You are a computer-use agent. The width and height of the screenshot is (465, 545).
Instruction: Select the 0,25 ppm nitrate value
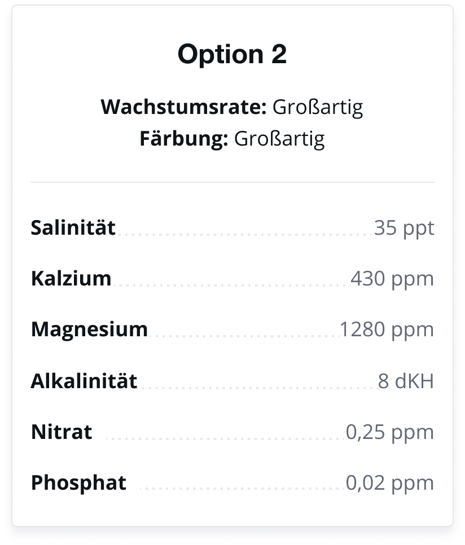390,433
